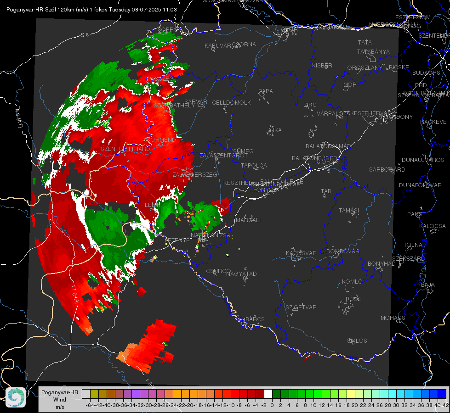The width and height of the screenshot is (450, 413).
Task: Click the TAB city label
Action: [x=326, y=191]
